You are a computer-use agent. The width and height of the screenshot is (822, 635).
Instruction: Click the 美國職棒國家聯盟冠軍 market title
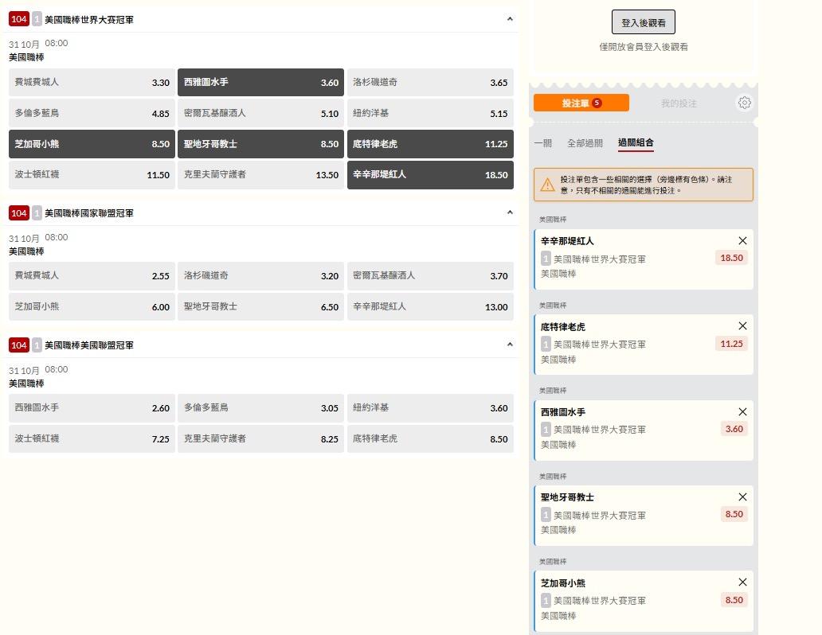click(x=89, y=213)
